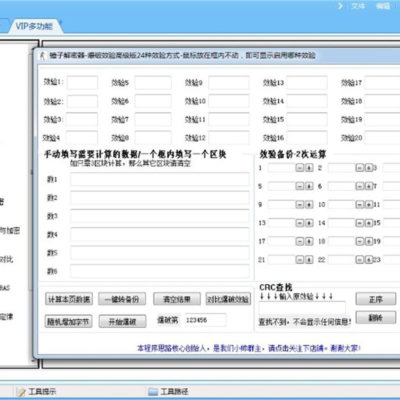Viewport: 400px width, 400px height.
Task: Switch to the VIP多功能 tab
Action: 34,26
